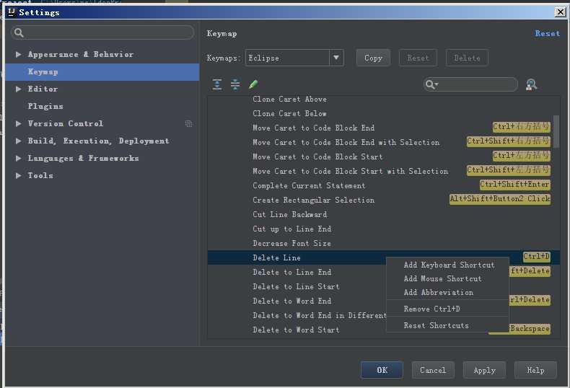Click the Find Actions by Shortcut icon
570x388 pixels.
tap(531, 84)
